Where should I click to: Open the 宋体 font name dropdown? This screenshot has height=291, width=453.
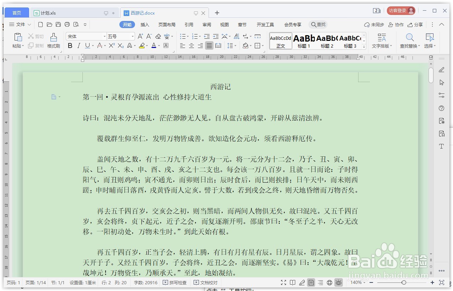[104, 36]
